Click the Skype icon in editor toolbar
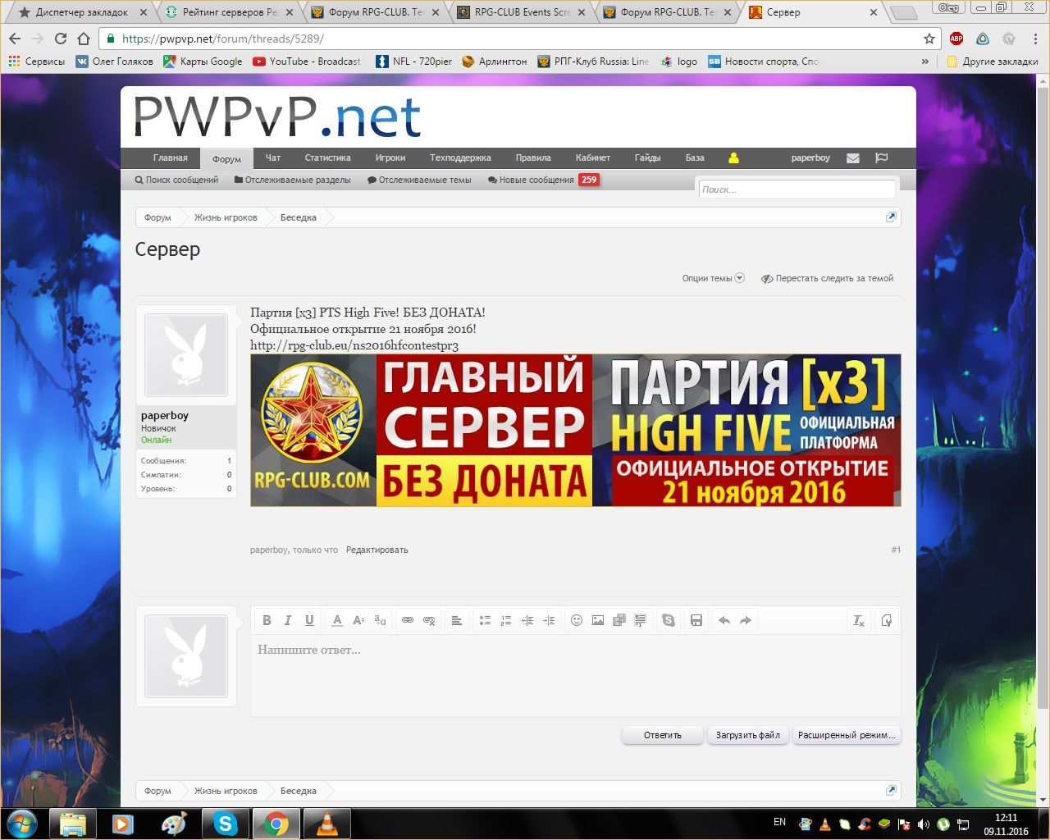Image resolution: width=1050 pixels, height=840 pixels. tap(669, 620)
